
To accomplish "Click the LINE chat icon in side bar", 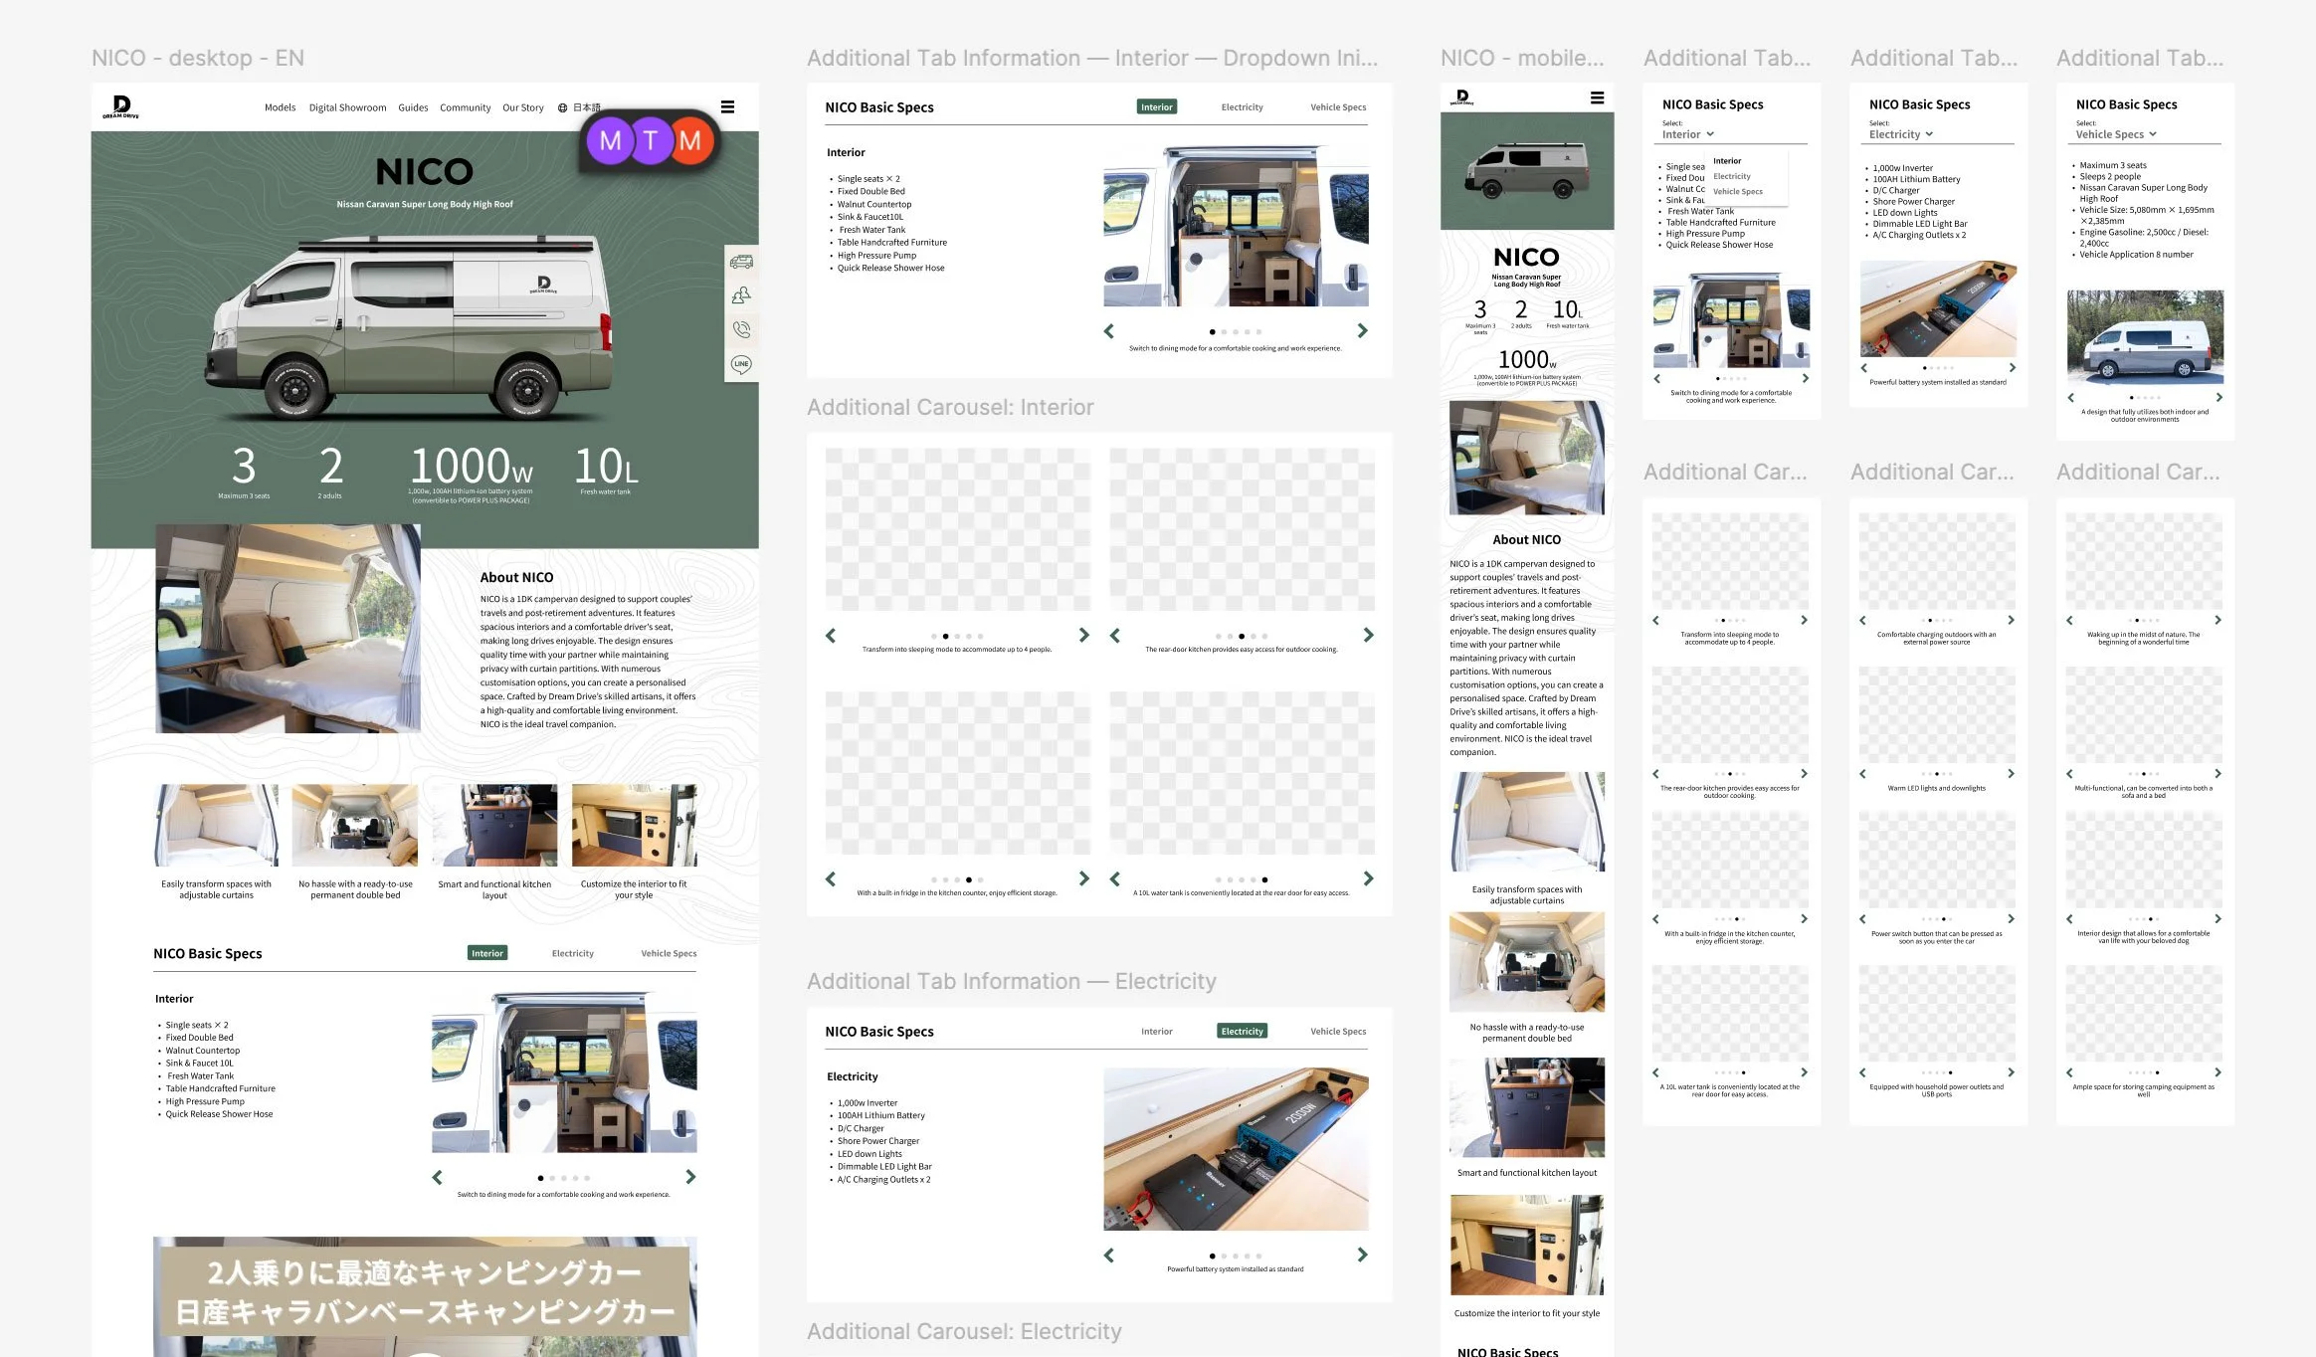I will (741, 364).
